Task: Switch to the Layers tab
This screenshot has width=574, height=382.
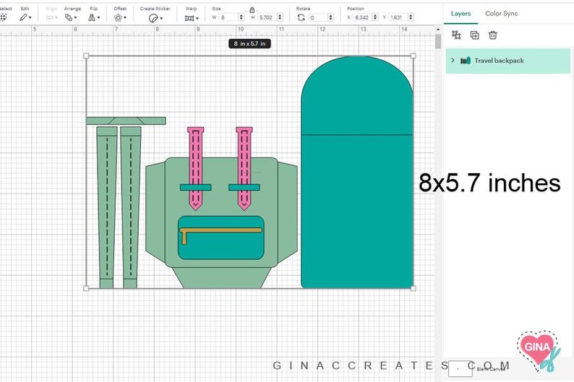Action: (461, 14)
